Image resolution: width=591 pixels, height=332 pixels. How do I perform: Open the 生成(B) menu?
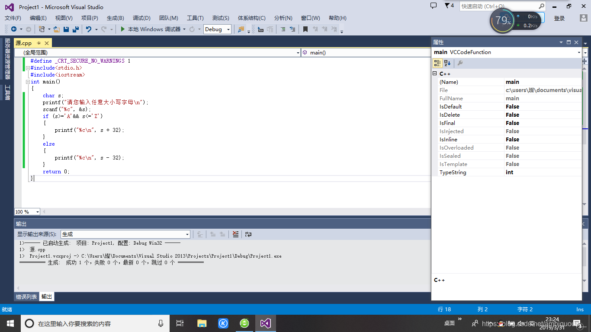(116, 18)
